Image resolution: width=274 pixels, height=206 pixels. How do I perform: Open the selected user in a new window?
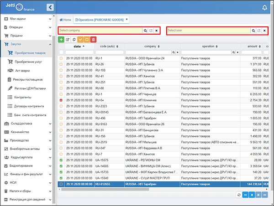click(259, 31)
